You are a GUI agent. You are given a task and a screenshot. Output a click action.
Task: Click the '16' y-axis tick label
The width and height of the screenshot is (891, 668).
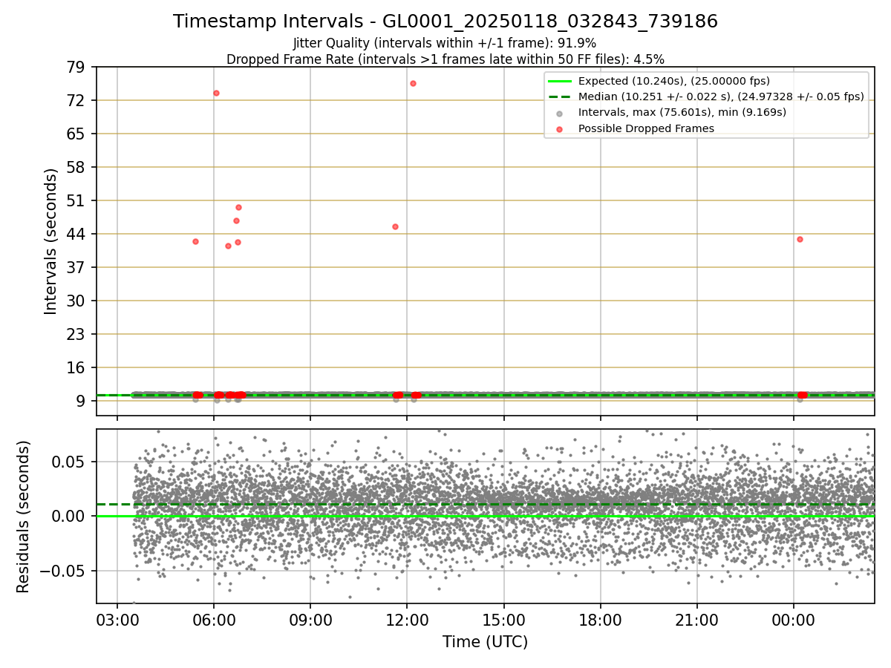77,367
